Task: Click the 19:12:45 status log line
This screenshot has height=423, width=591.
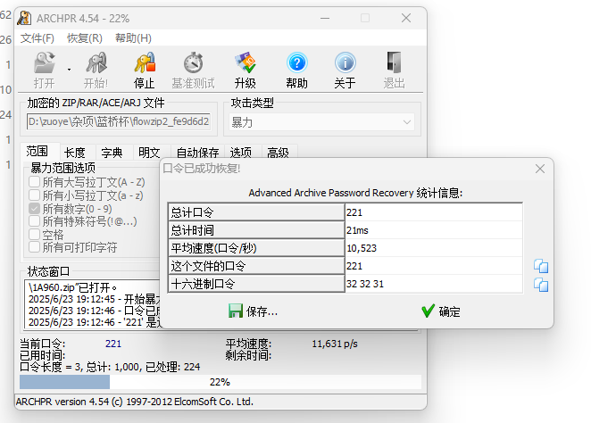Action: tap(95, 300)
